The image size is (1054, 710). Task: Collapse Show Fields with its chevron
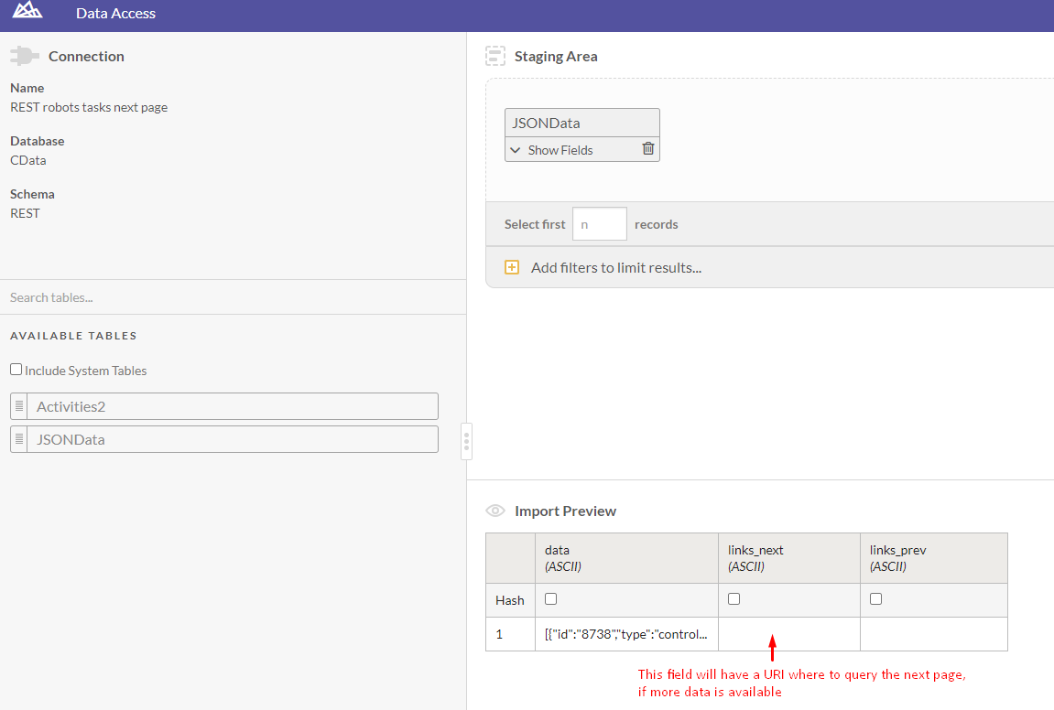point(516,148)
